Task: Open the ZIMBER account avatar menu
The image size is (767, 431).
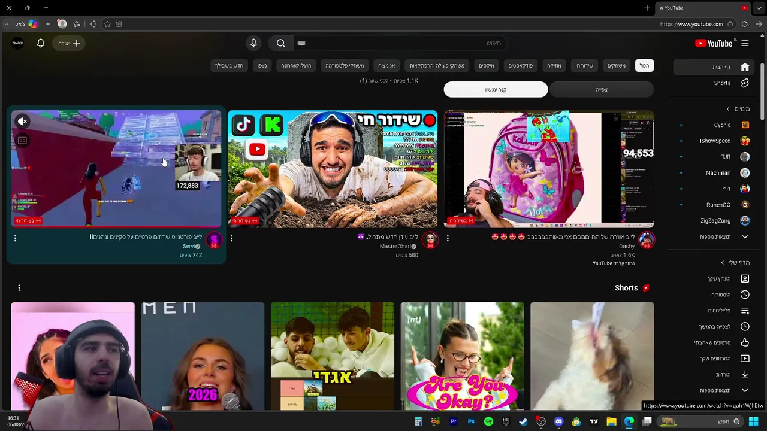Action: tap(17, 43)
